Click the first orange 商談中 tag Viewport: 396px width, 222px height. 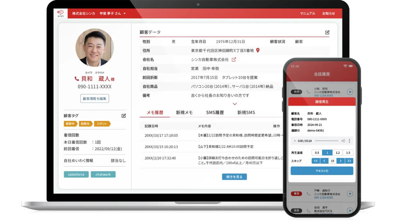point(70,124)
